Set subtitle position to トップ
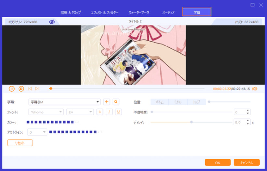The width and height of the screenshot is (267, 171). 196,102
